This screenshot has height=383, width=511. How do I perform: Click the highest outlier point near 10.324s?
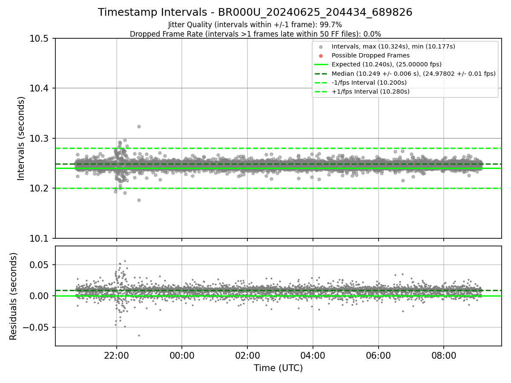click(139, 126)
